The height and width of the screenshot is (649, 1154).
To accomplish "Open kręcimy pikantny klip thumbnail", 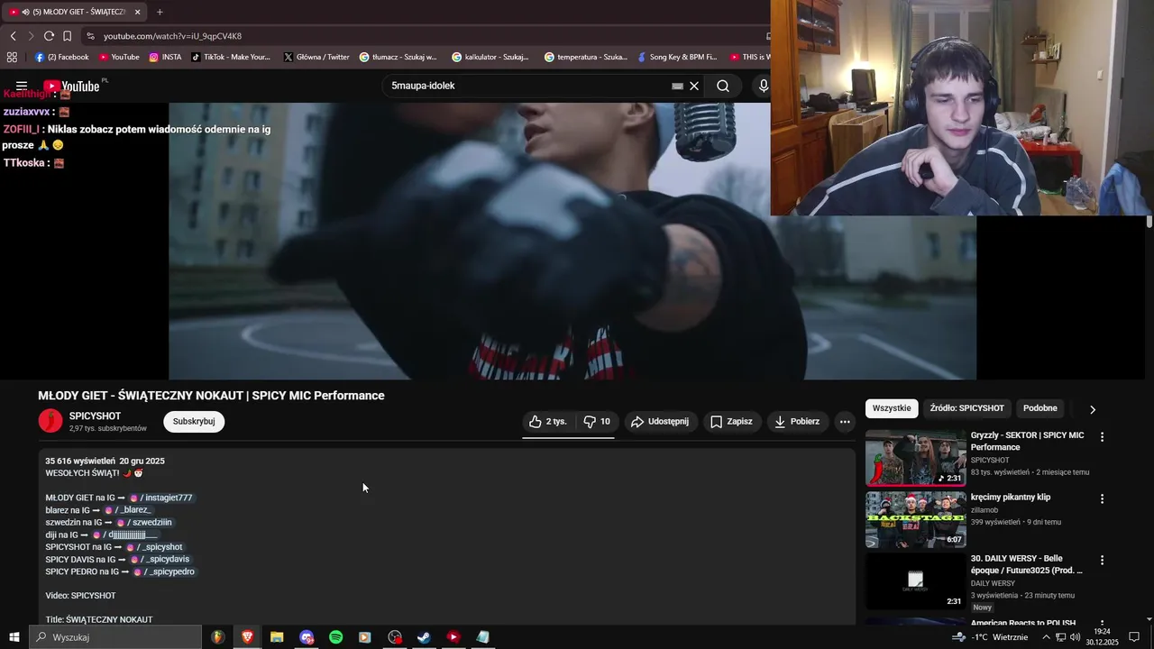I will 915,519.
